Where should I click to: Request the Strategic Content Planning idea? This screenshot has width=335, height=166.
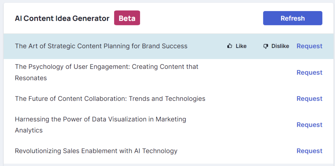tap(309, 46)
